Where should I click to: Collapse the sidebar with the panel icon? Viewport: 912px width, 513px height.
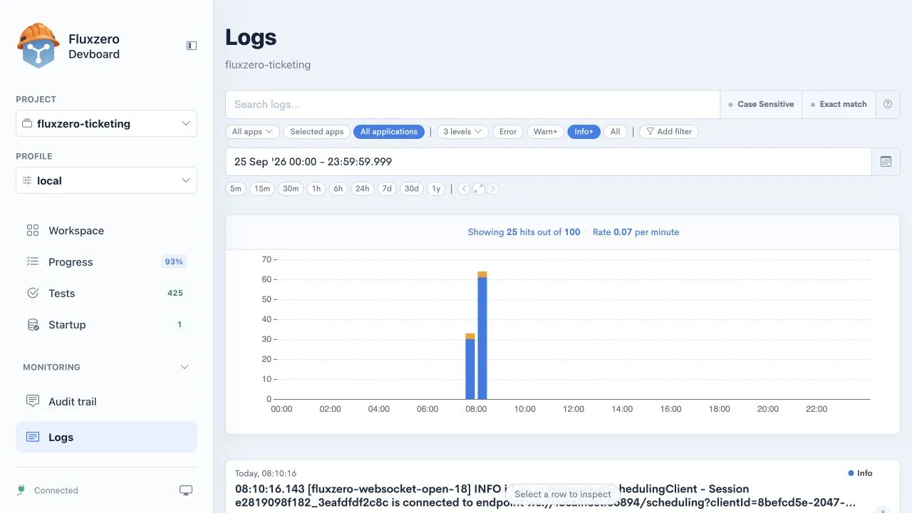192,46
